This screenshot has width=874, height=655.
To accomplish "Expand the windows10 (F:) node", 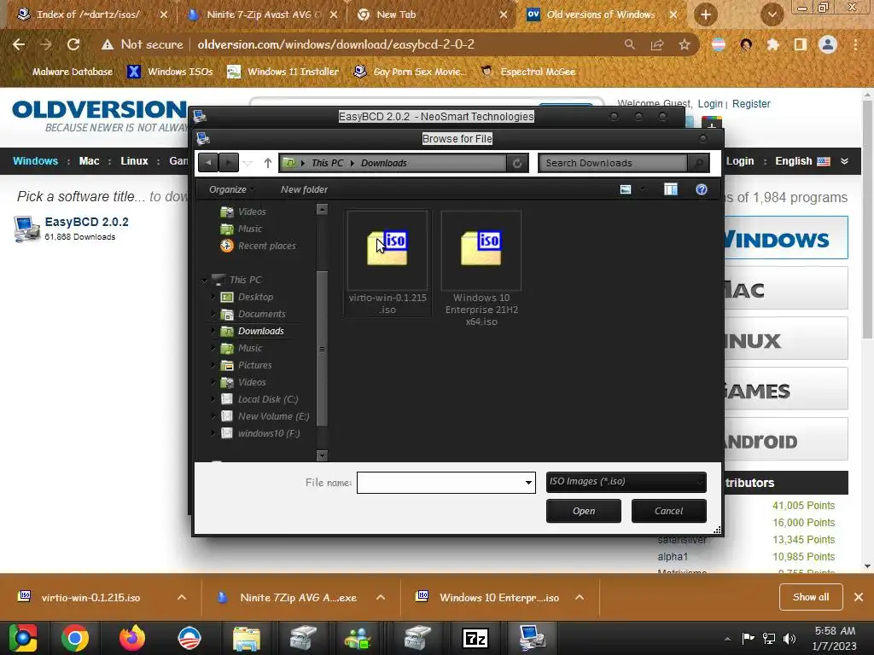I will click(x=213, y=433).
